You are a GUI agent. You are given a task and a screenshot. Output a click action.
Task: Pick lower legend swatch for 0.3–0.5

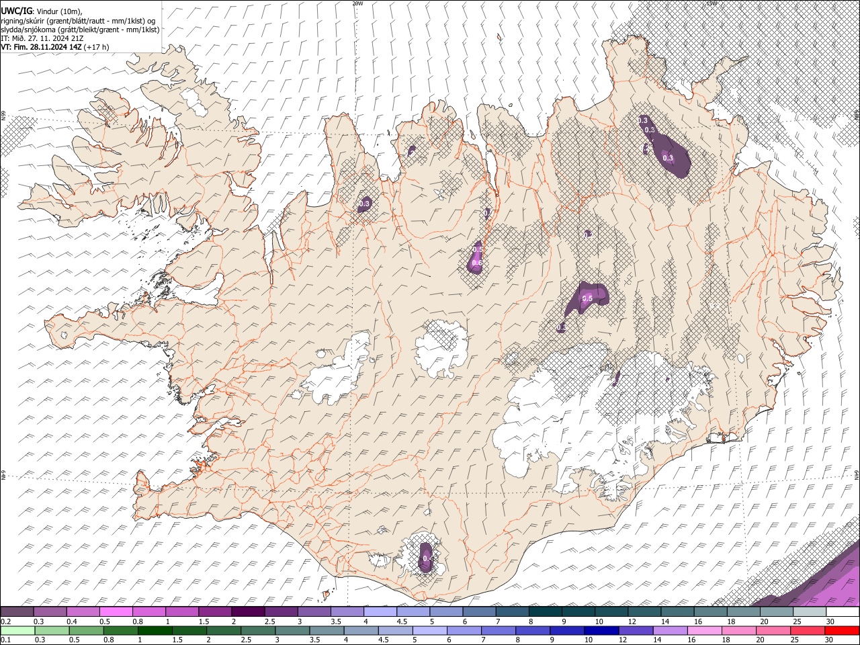tap(52, 630)
